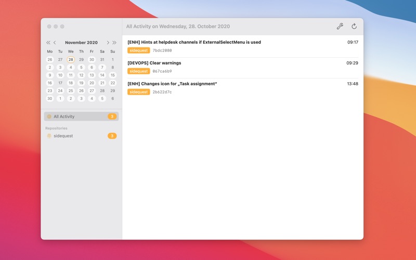The image size is (416, 260).
Task: Open commit "[ENH] Changes icon for Task assignment"
Action: point(172,84)
